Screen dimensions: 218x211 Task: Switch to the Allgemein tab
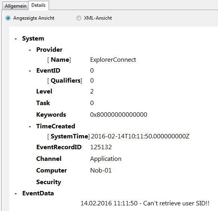click(16, 6)
